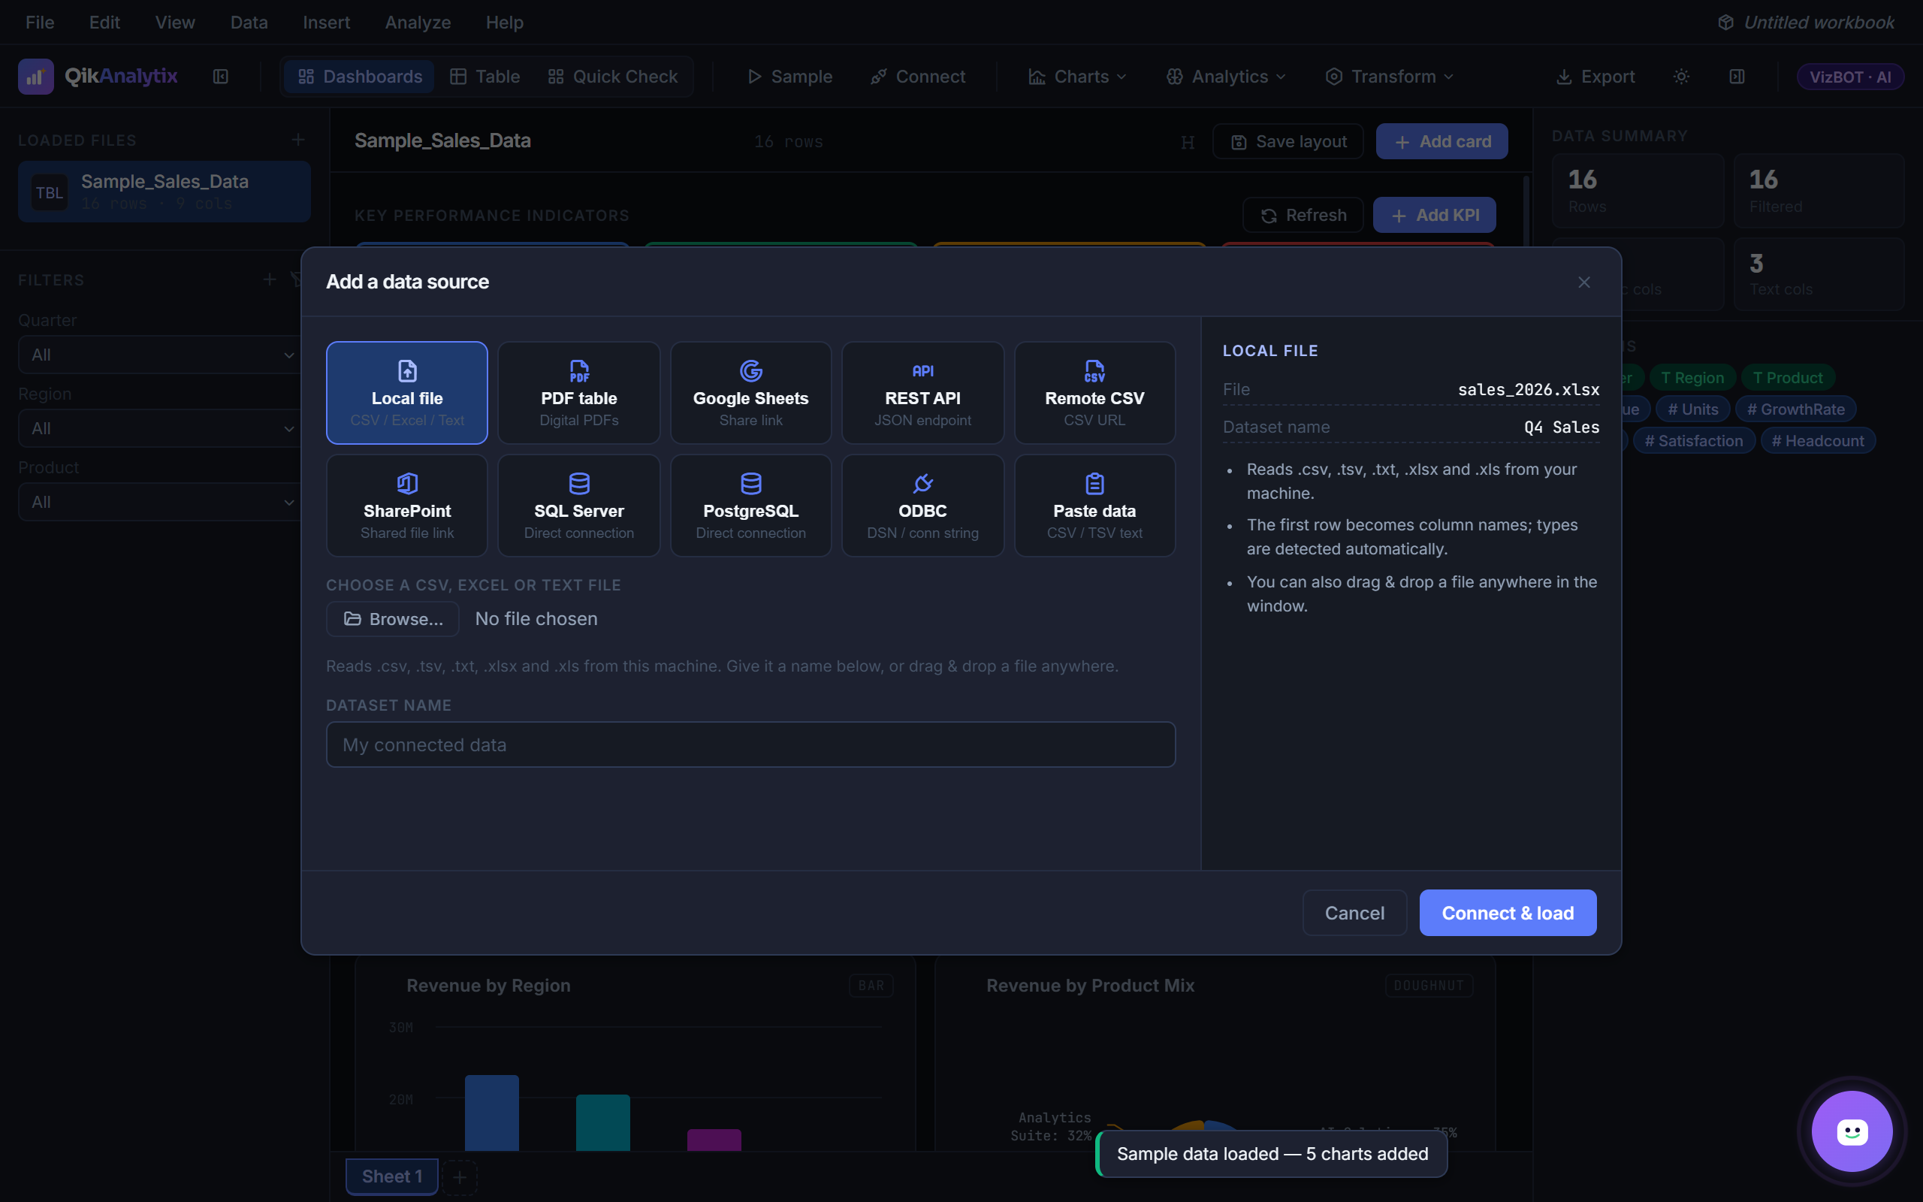1923x1202 pixels.
Task: Choose the SQL Server source card
Action: [578, 506]
